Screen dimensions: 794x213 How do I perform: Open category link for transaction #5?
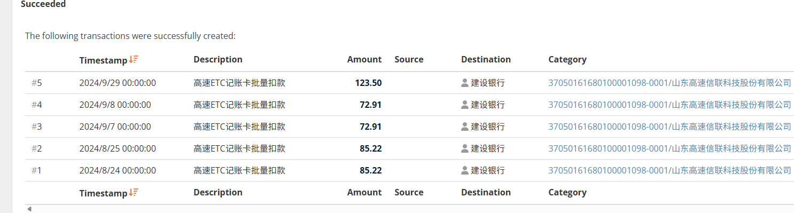point(670,83)
